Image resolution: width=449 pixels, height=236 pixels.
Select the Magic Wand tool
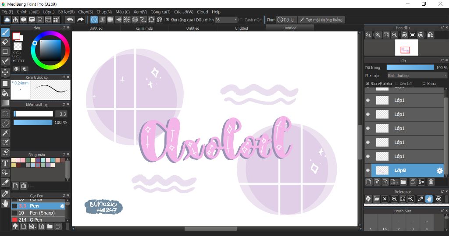tap(5, 133)
